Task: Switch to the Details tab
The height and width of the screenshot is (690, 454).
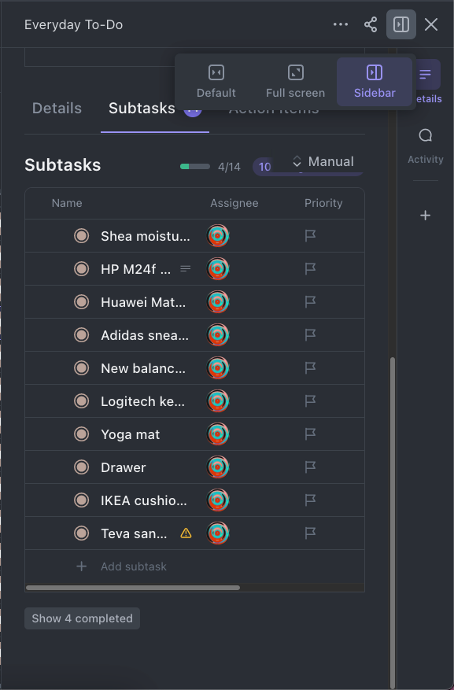Action: [57, 109]
